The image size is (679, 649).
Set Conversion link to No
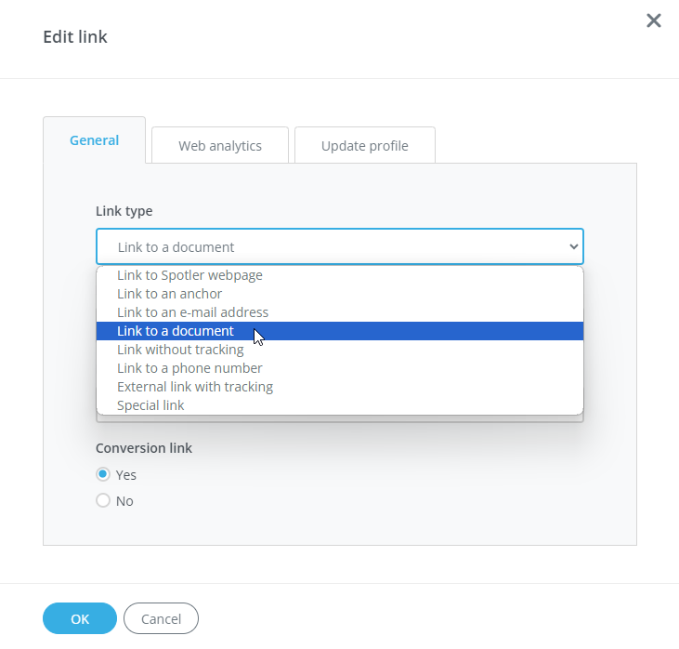pos(103,500)
